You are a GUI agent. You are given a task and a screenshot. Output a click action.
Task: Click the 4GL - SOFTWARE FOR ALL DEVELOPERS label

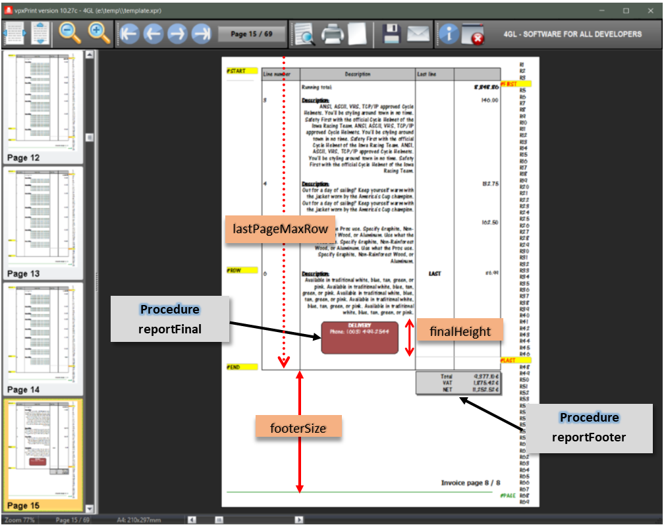click(x=572, y=34)
